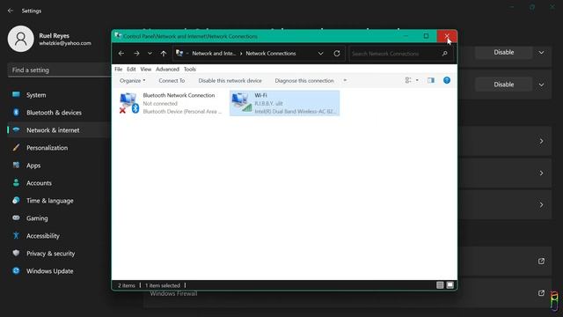The height and width of the screenshot is (317, 563).
Task: Select the Wi-Fi adapter icon
Action: [242, 103]
